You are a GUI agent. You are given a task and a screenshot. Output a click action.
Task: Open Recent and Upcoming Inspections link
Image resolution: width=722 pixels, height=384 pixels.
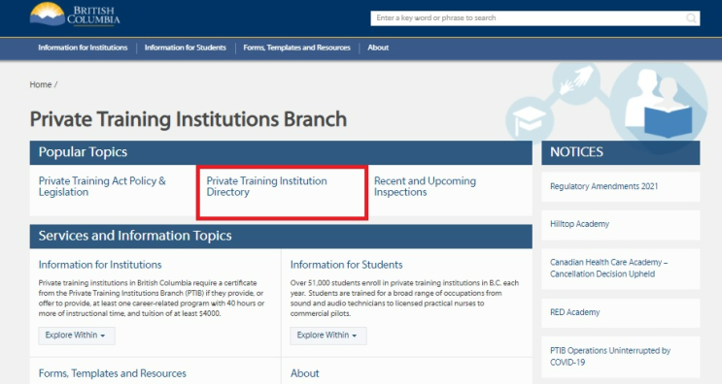pyautogui.click(x=425, y=186)
